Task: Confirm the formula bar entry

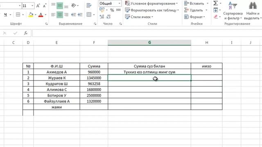Action: pos(15,33)
